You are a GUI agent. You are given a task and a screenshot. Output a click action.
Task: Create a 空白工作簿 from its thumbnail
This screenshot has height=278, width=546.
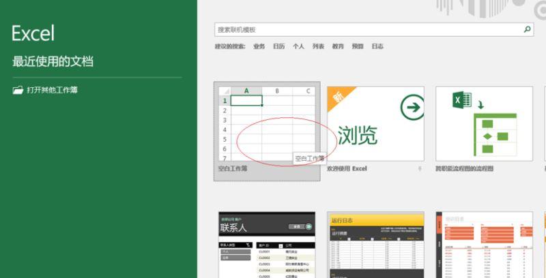coord(267,124)
